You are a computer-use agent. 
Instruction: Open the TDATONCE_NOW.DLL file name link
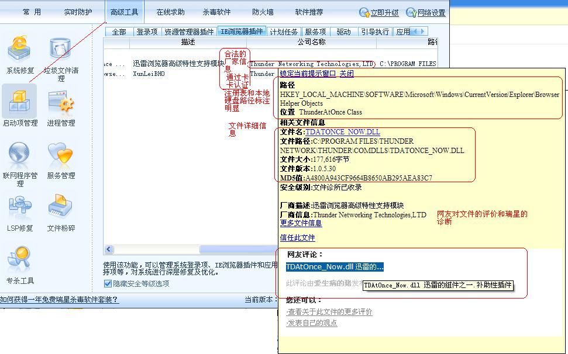pyautogui.click(x=343, y=132)
